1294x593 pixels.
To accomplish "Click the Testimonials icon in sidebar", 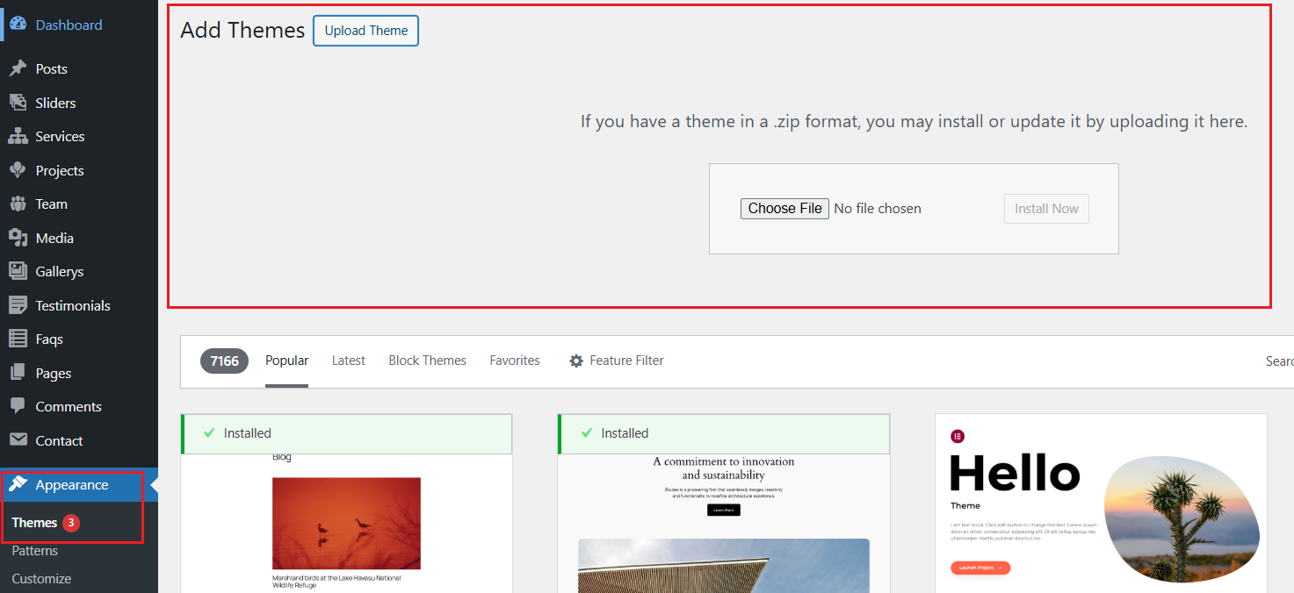I will (18, 305).
